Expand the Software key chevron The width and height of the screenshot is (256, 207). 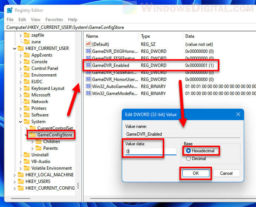(x=20, y=115)
